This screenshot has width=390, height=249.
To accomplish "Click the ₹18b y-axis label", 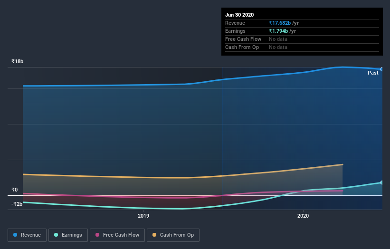I will coord(17,61).
